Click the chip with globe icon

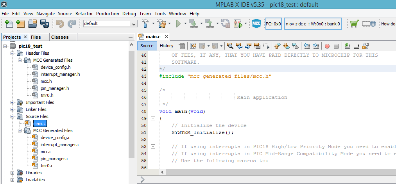coord(369,23)
